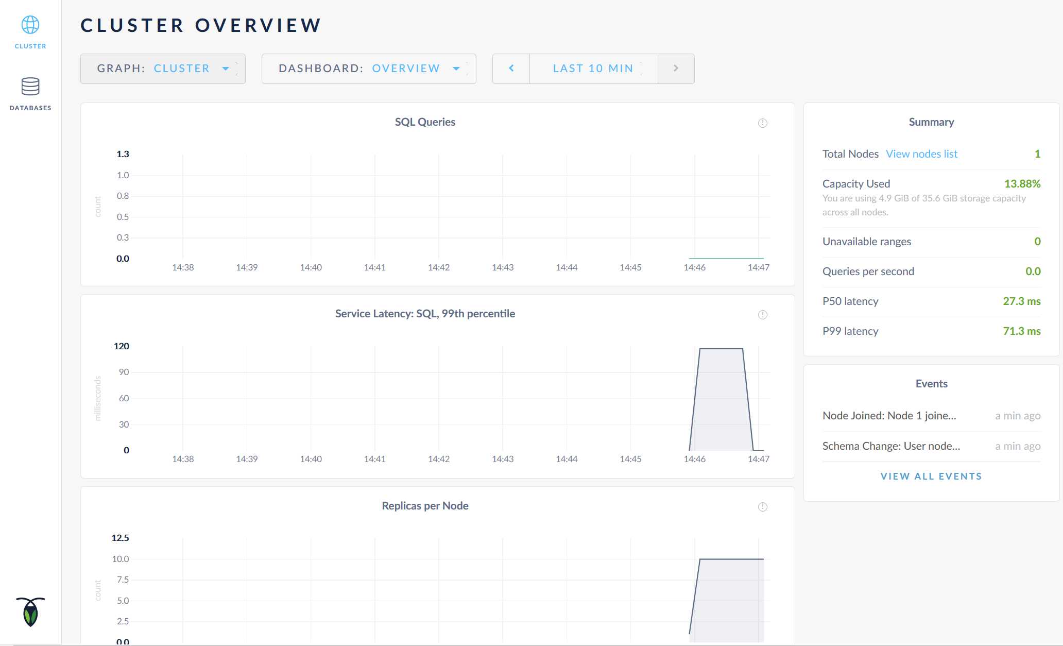Screen dimensions: 1063x646
Task: Click the Service Latency graph title
Action: tap(425, 314)
